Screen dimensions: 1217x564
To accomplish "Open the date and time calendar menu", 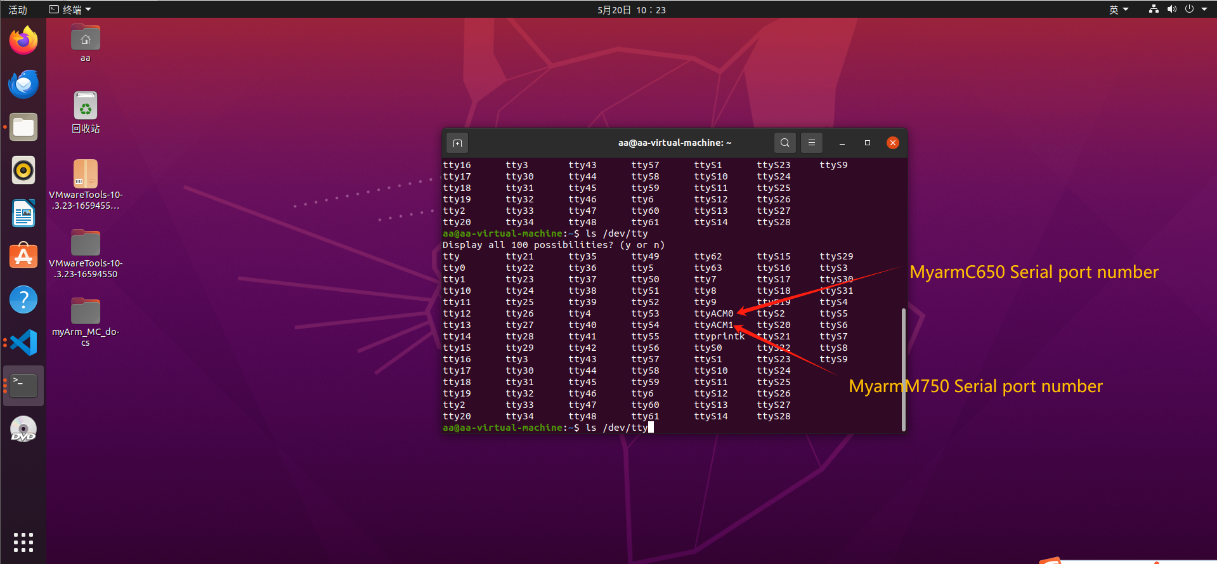I will (x=632, y=10).
